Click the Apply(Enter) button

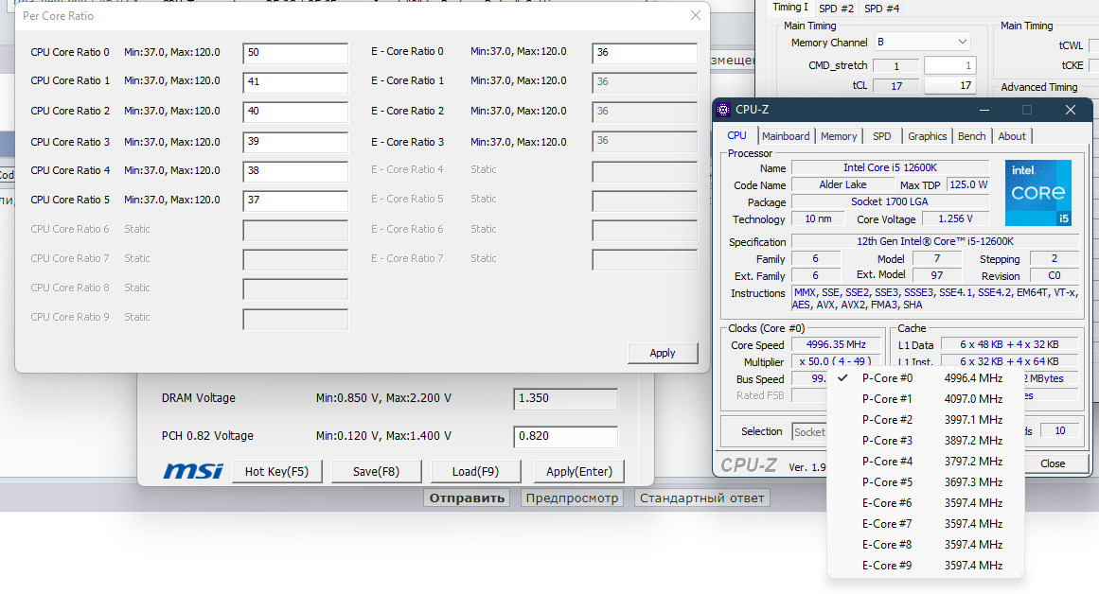pos(579,471)
